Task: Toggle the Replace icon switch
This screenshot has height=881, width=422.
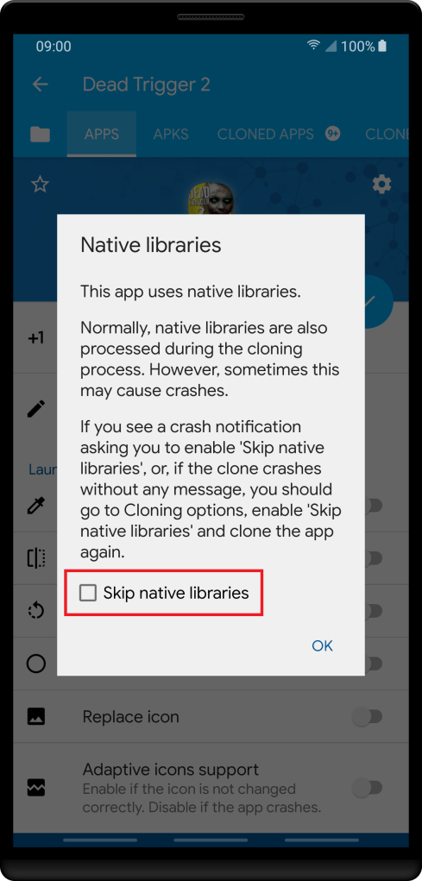Action: [x=368, y=716]
